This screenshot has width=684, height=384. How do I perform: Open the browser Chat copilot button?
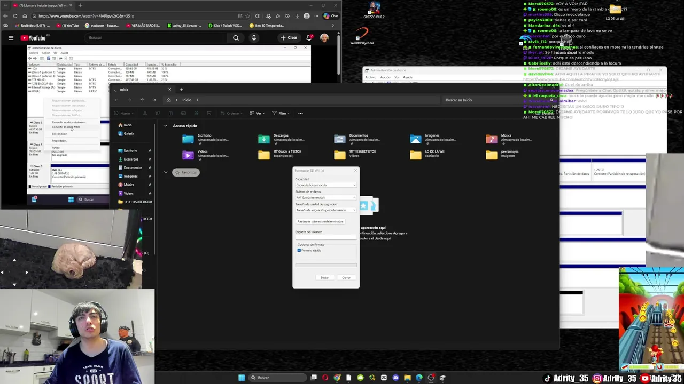pyautogui.click(x=331, y=16)
